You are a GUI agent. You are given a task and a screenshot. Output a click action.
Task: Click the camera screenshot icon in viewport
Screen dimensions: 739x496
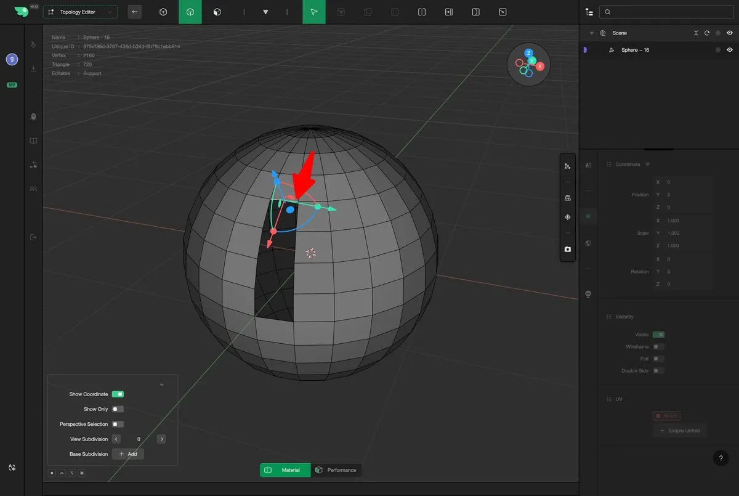pos(567,250)
